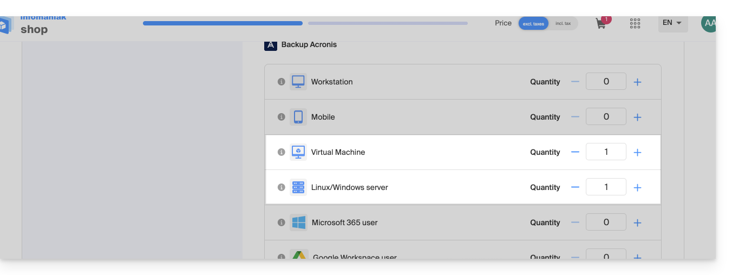Open the shopping cart icon
The width and height of the screenshot is (732, 275).
[600, 24]
